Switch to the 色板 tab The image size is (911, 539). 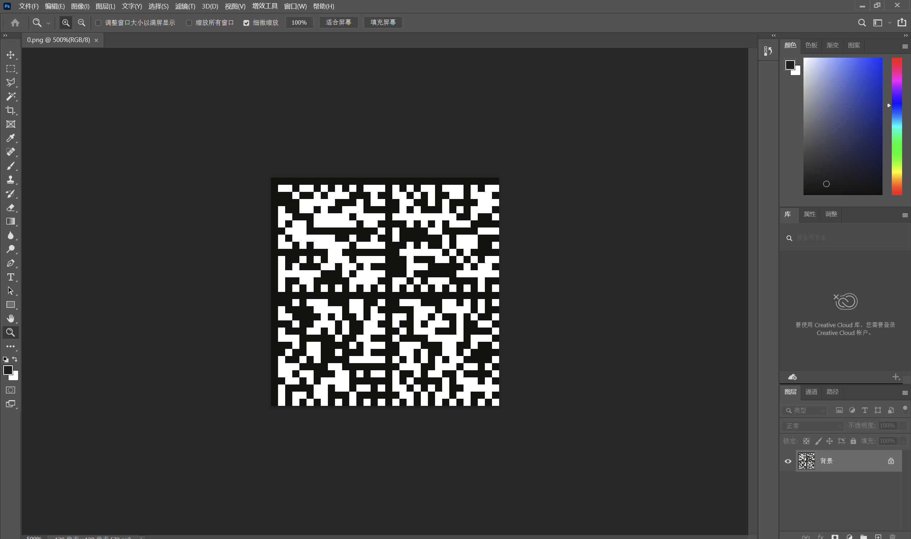click(x=811, y=45)
